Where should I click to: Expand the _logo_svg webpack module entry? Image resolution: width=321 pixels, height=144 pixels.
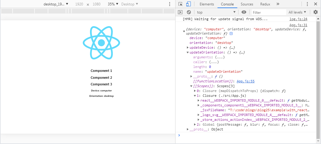(x=198, y=115)
